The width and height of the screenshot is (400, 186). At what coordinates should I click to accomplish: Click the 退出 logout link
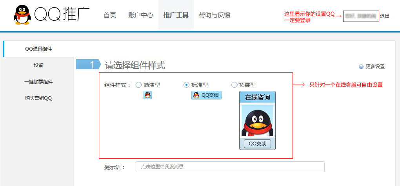[x=385, y=16]
